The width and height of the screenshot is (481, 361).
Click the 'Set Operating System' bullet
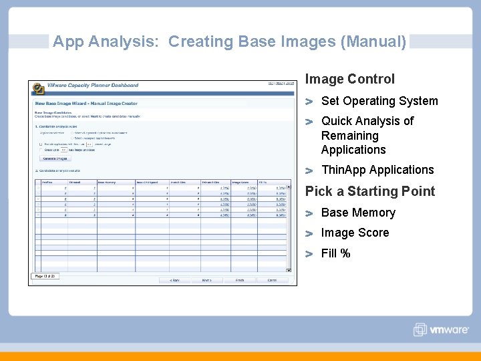[x=379, y=101]
